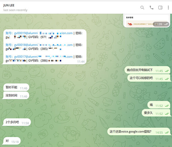Open the image thumbnail sent at 11:39
This screenshot has height=147, width=172.
pos(146,21)
